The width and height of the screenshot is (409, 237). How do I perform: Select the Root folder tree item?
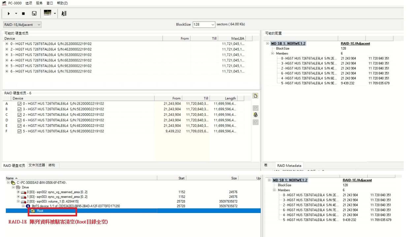coord(40,211)
